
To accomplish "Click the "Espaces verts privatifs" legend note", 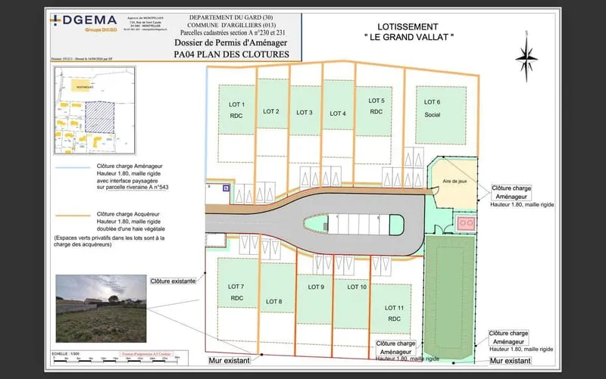I will 109,241.
